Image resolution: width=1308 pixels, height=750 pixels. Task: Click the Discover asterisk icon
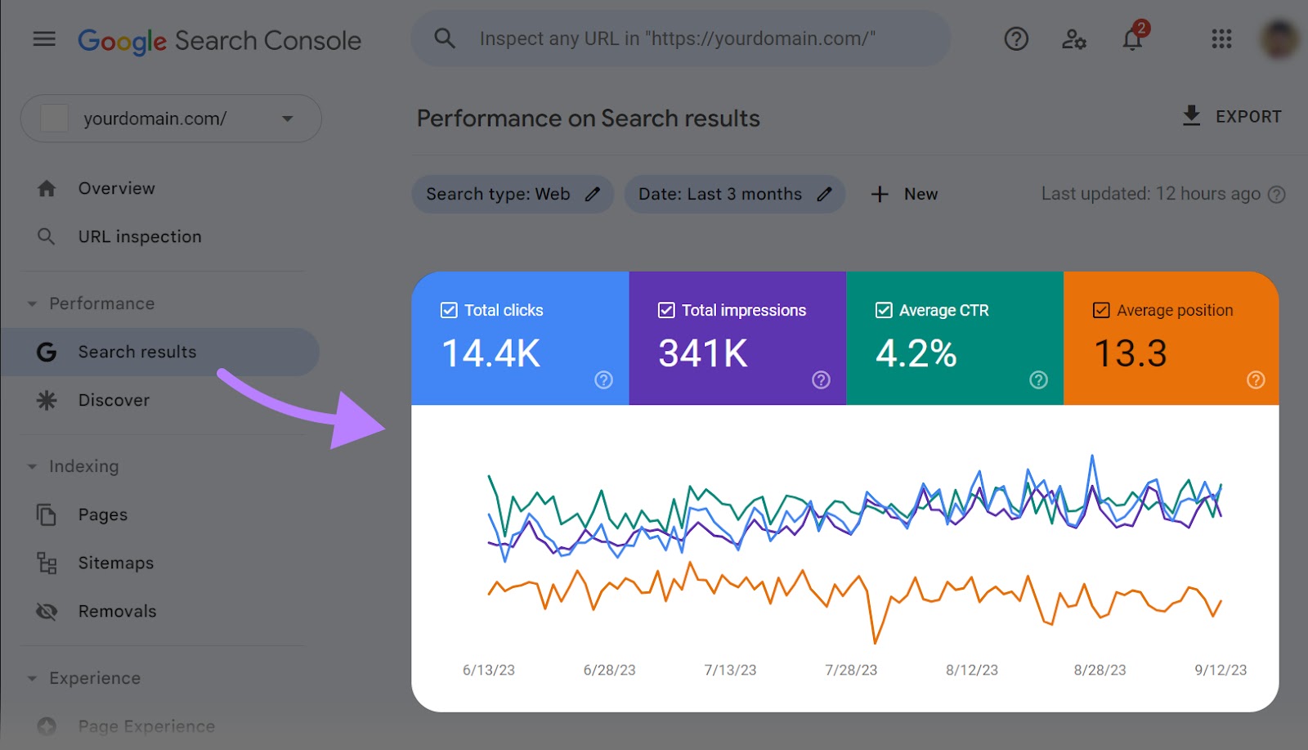point(47,400)
